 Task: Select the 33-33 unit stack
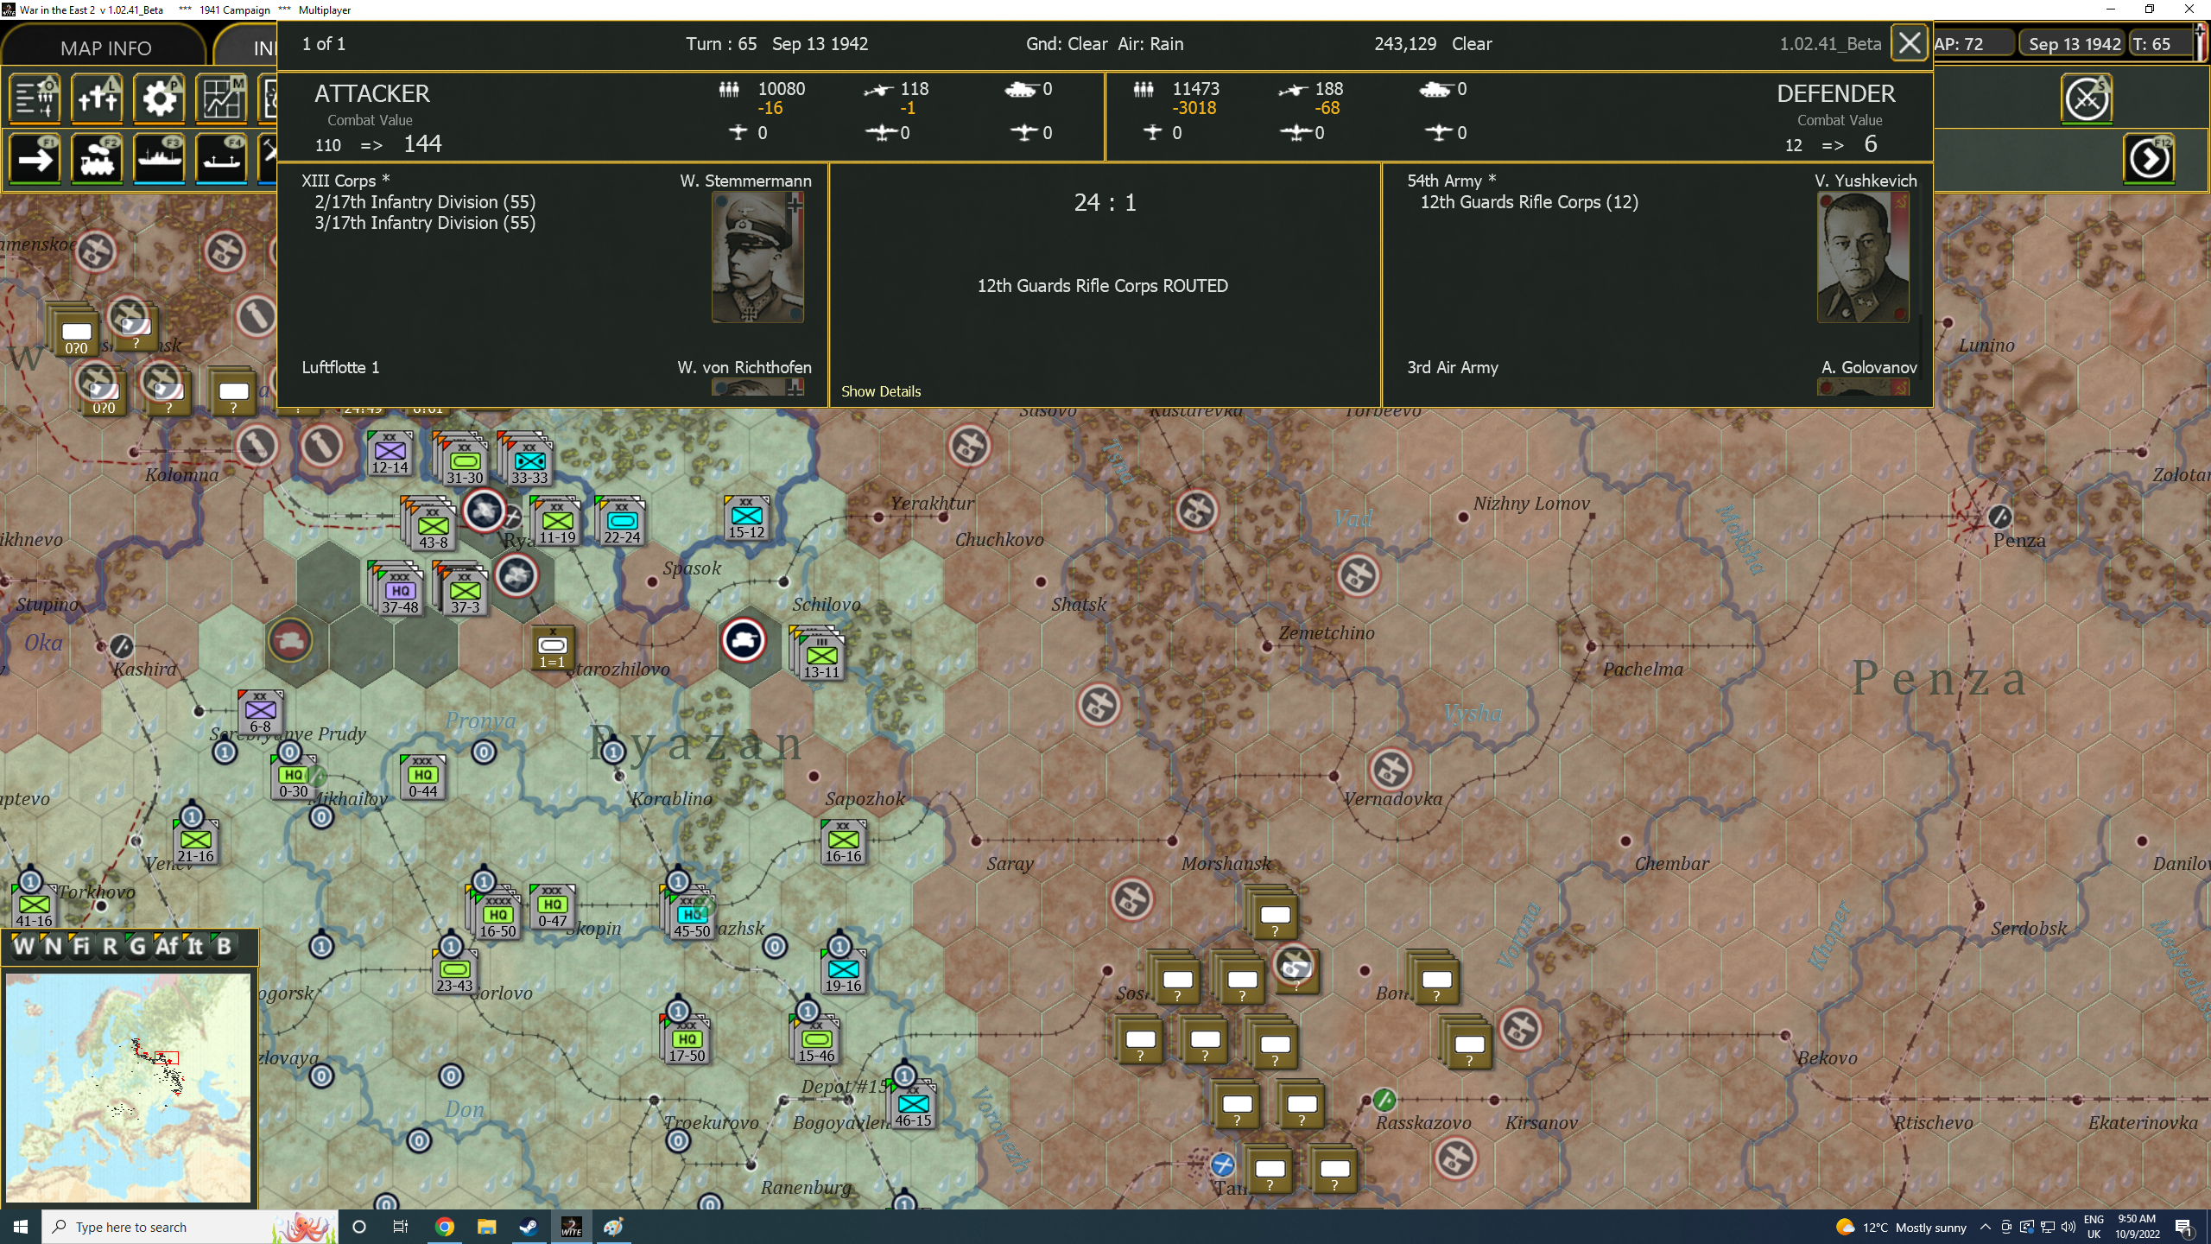(x=527, y=460)
